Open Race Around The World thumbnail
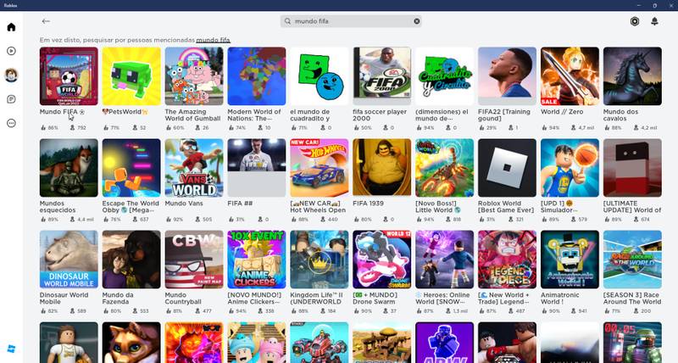The image size is (678, 363). point(632,260)
